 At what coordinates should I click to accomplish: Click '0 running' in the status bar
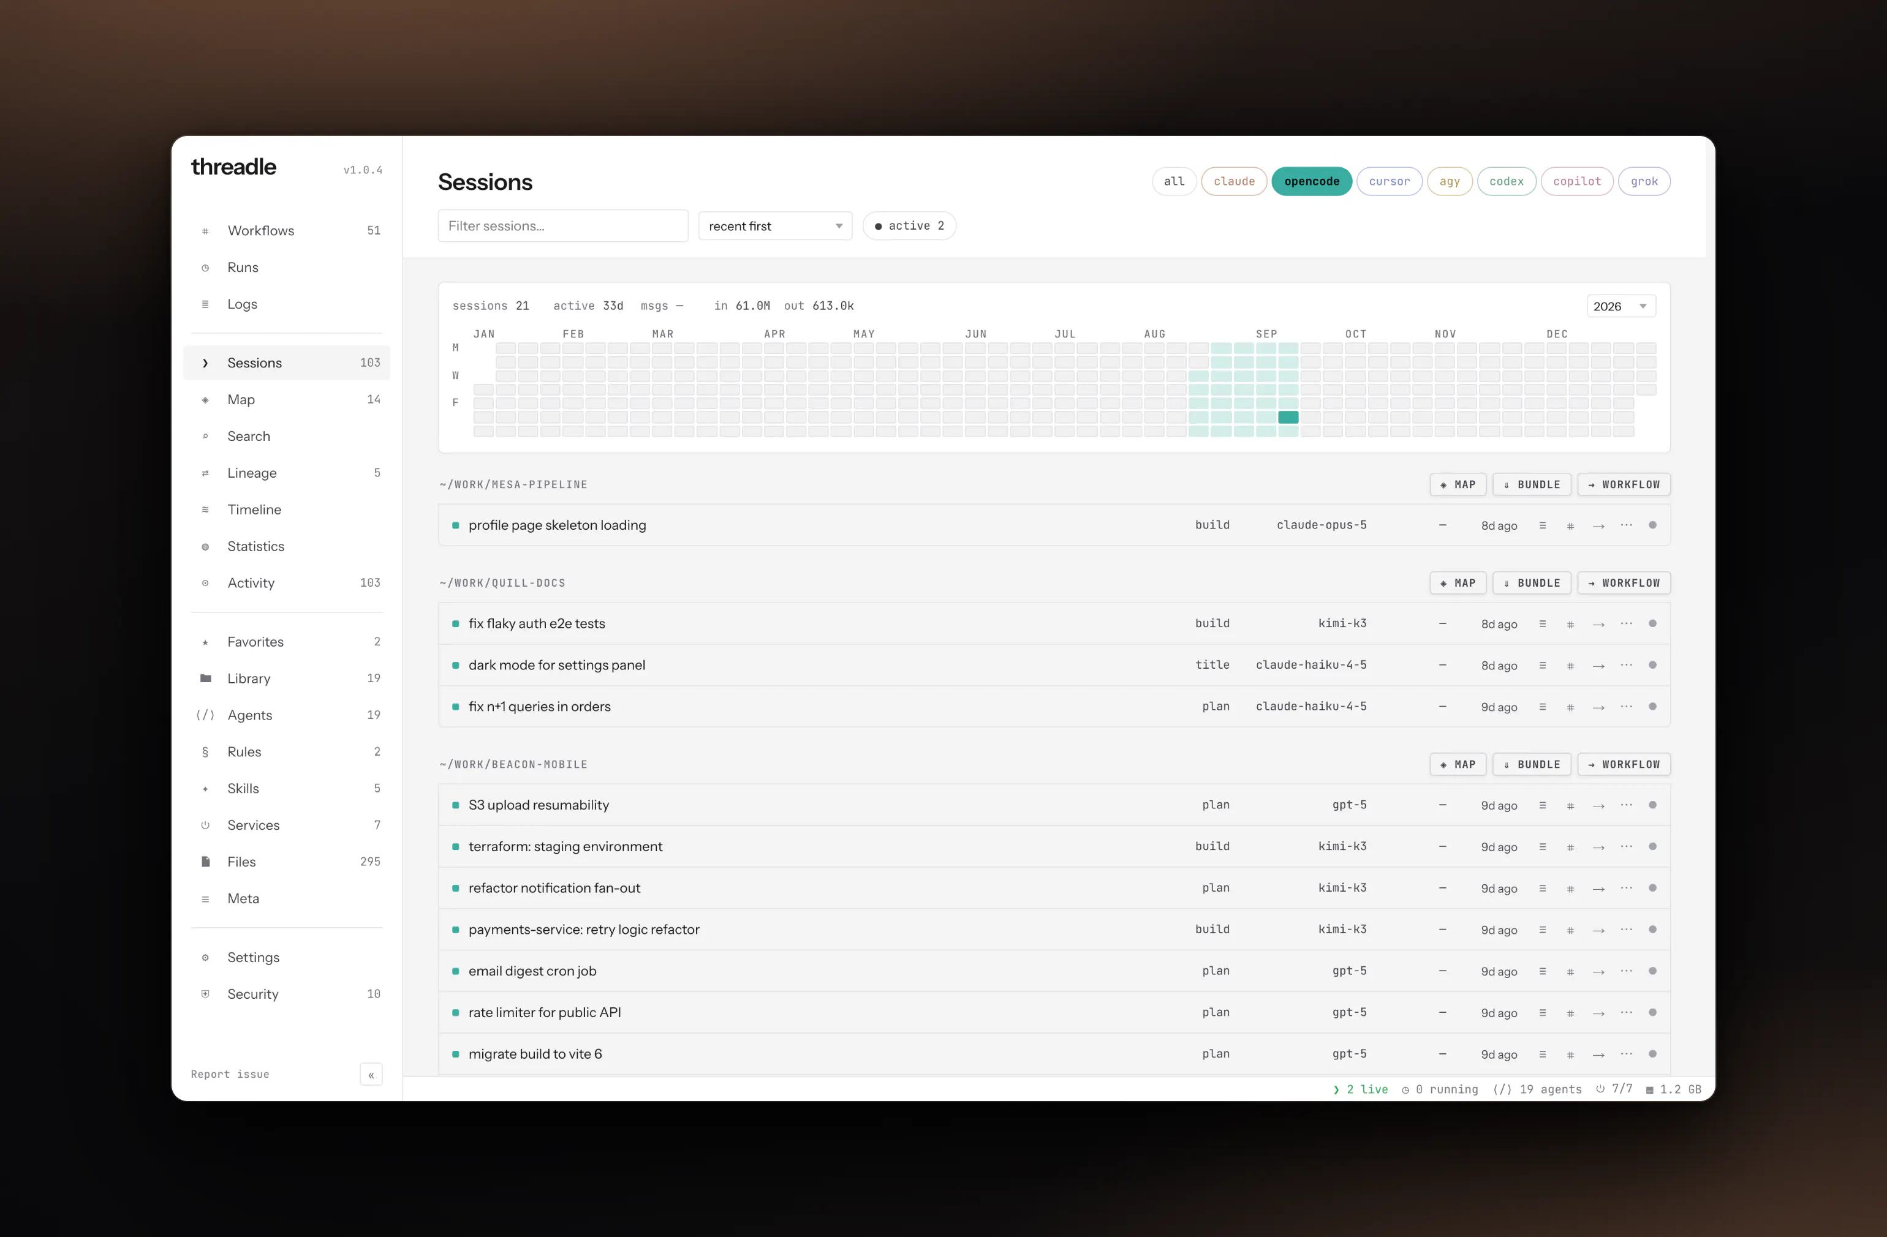(1440, 1091)
